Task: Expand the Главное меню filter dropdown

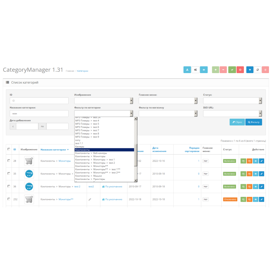Action: (x=168, y=101)
